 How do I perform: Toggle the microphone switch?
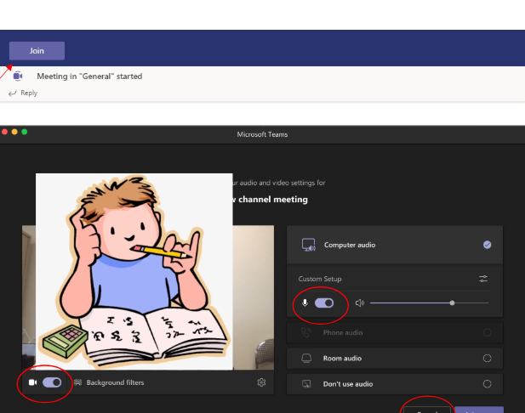click(x=324, y=303)
